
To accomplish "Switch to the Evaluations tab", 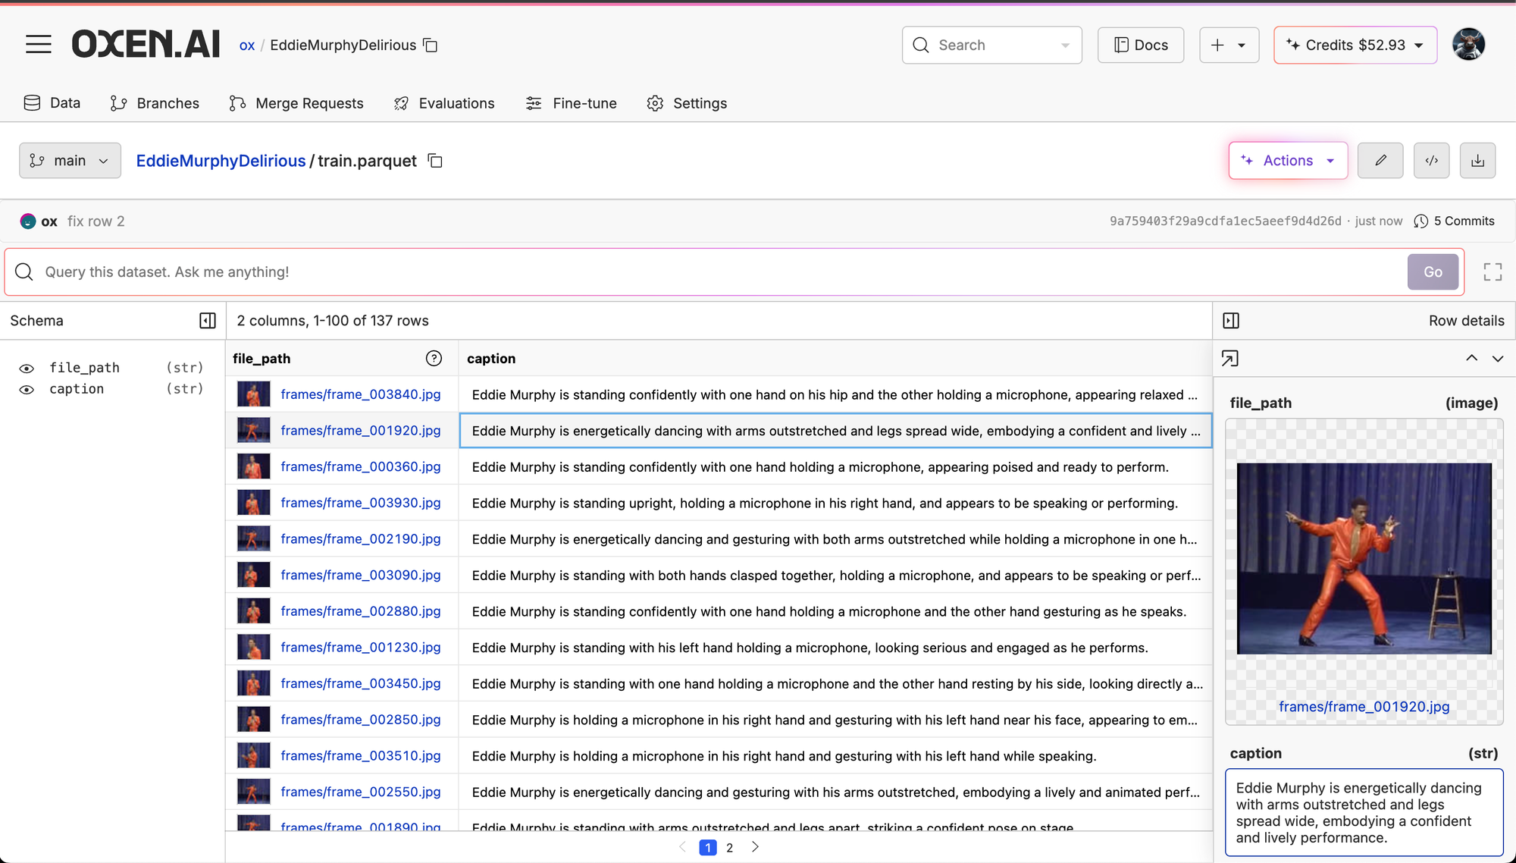I will (x=444, y=103).
